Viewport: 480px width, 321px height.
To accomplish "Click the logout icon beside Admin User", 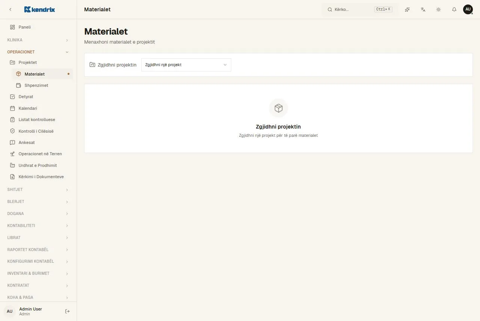I will click(68, 311).
